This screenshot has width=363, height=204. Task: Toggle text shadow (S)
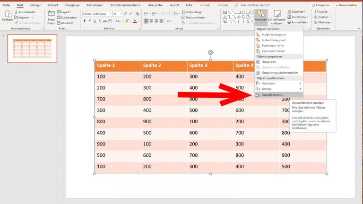[x=100, y=21]
